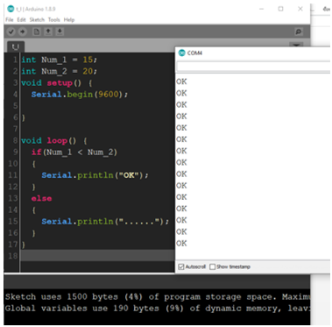Image resolution: width=332 pixels, height=327 pixels.
Task: Click the 'else' keyword line
Action: coord(41,198)
